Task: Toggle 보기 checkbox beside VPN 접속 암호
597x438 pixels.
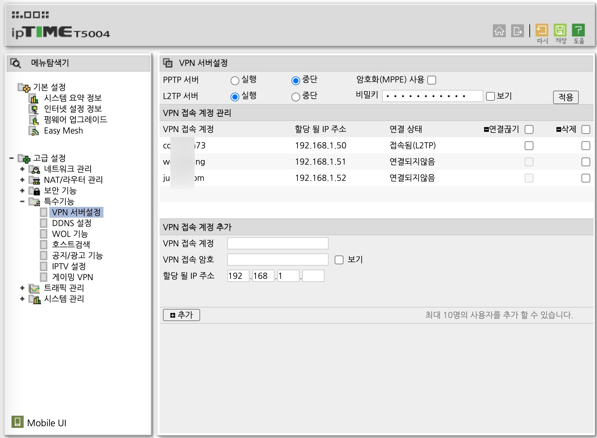Action: (x=339, y=260)
